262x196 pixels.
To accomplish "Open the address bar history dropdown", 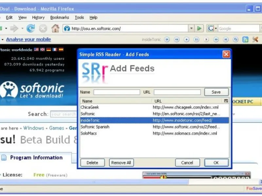I will pyautogui.click(x=191, y=28).
